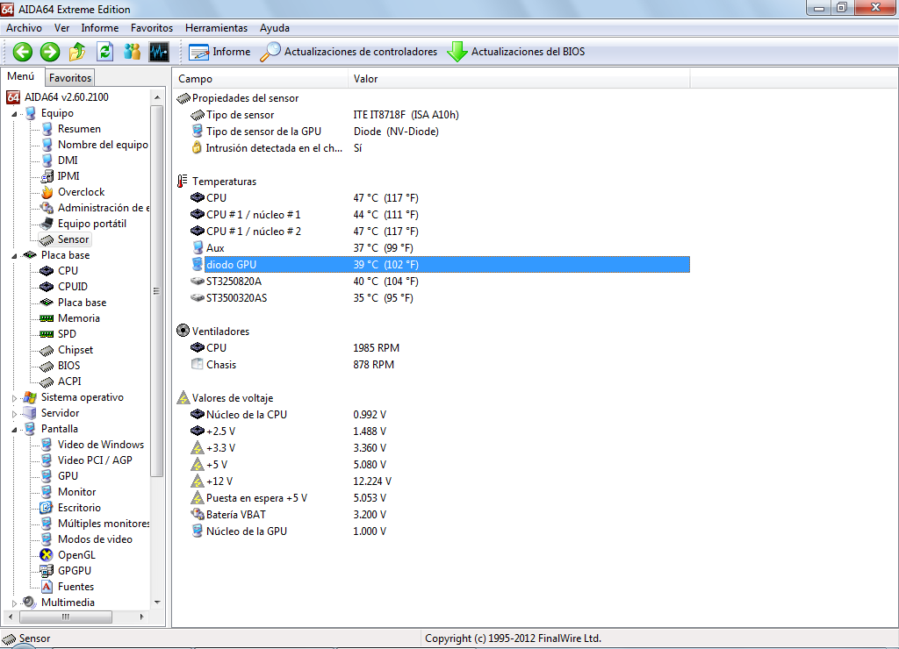
Task: Select the ACPI tree item
Action: pyautogui.click(x=69, y=381)
